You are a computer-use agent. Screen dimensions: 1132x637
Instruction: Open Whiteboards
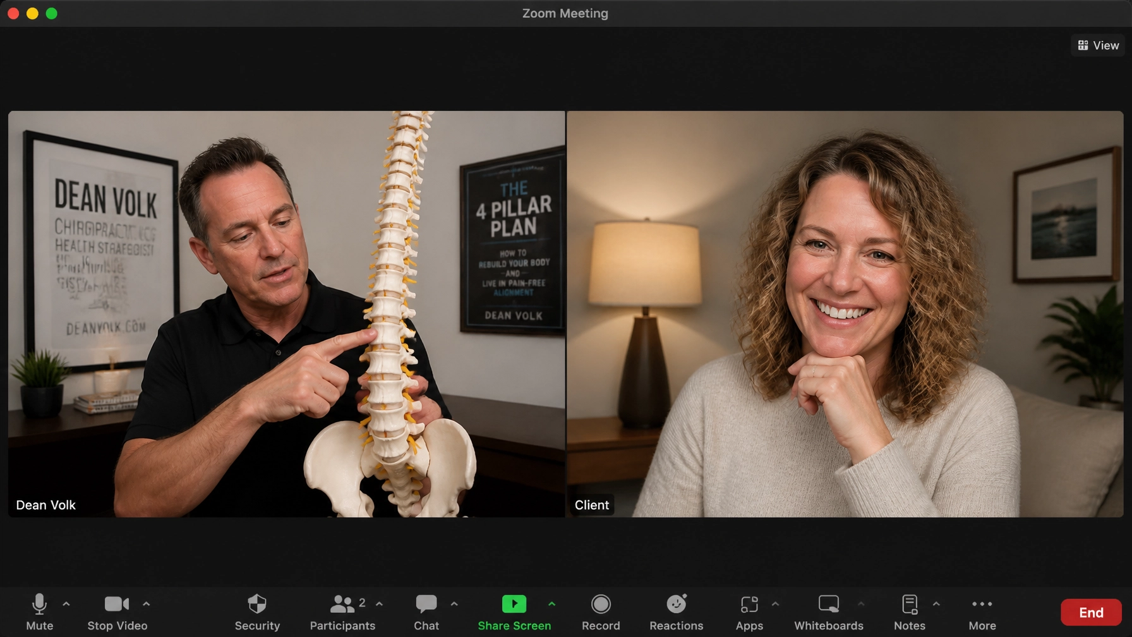tap(829, 612)
